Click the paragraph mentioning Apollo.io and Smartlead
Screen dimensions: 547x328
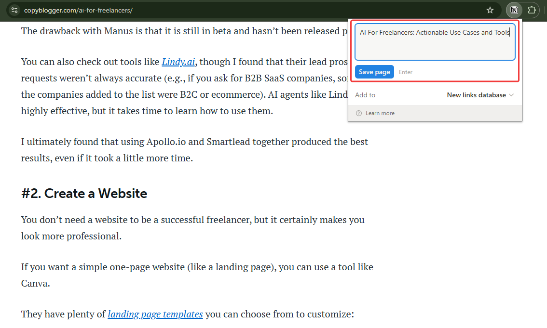pos(194,149)
